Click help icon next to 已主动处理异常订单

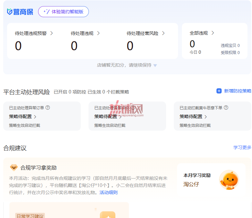pyautogui.click(x=48, y=107)
